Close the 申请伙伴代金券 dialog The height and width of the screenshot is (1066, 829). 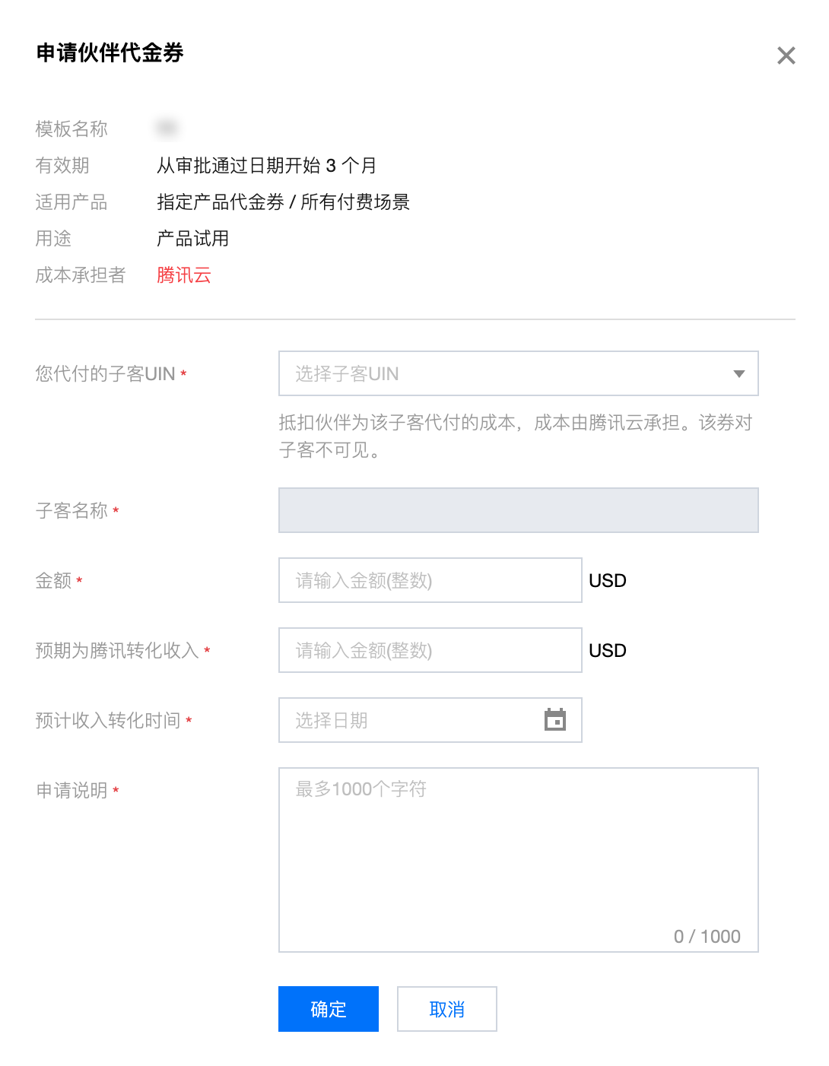click(786, 56)
